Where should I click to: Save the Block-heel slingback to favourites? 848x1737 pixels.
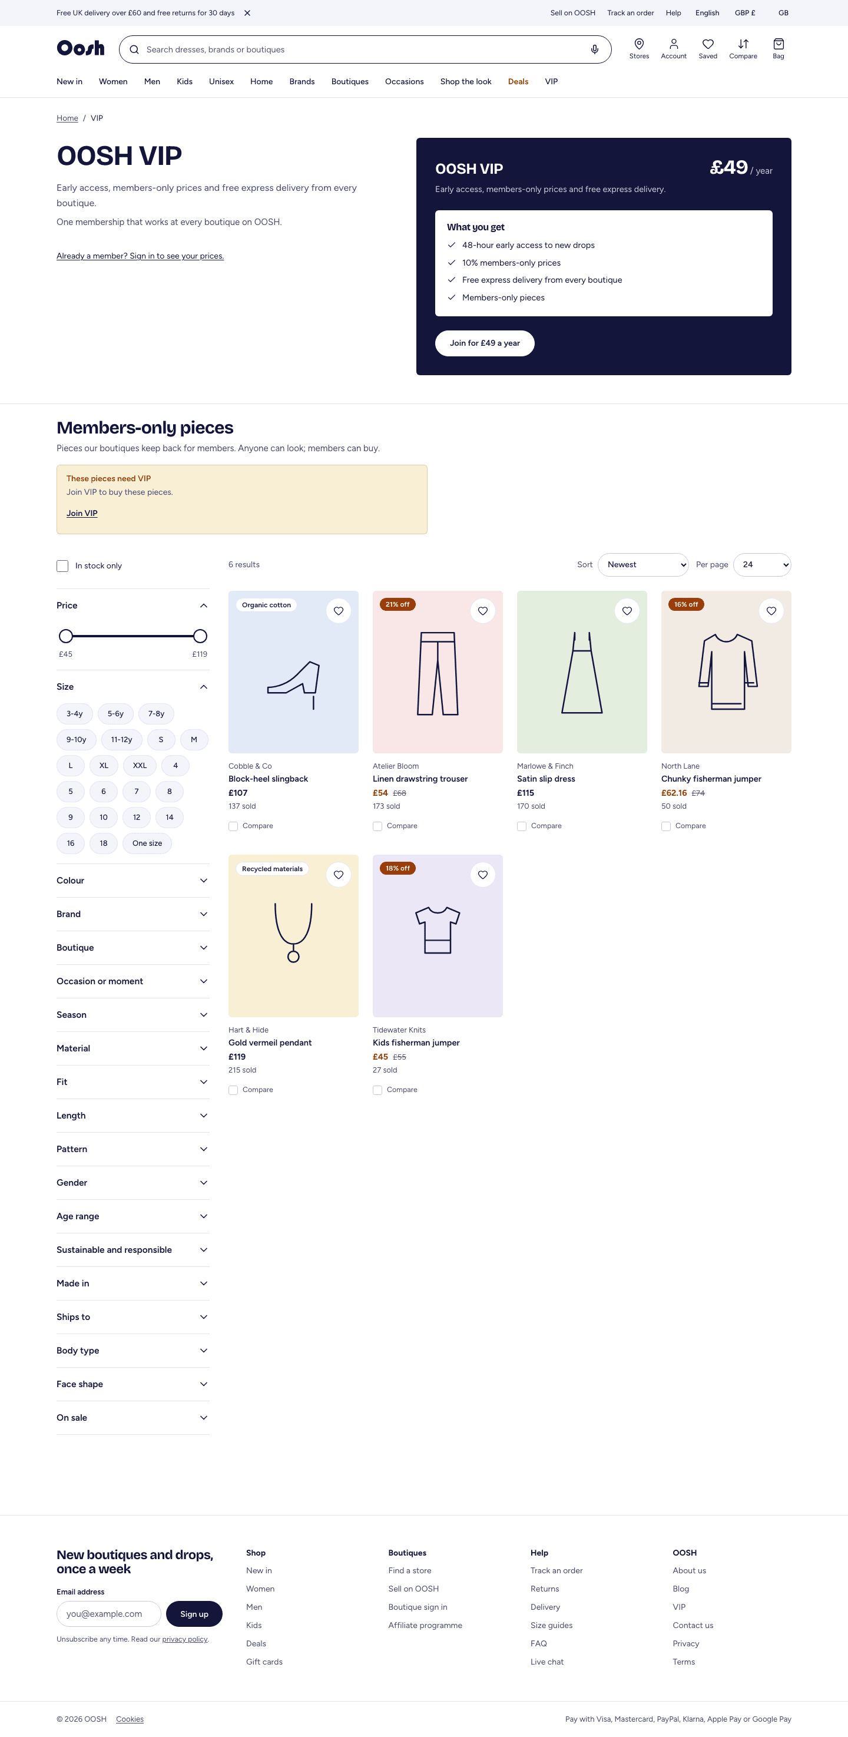pyautogui.click(x=339, y=611)
